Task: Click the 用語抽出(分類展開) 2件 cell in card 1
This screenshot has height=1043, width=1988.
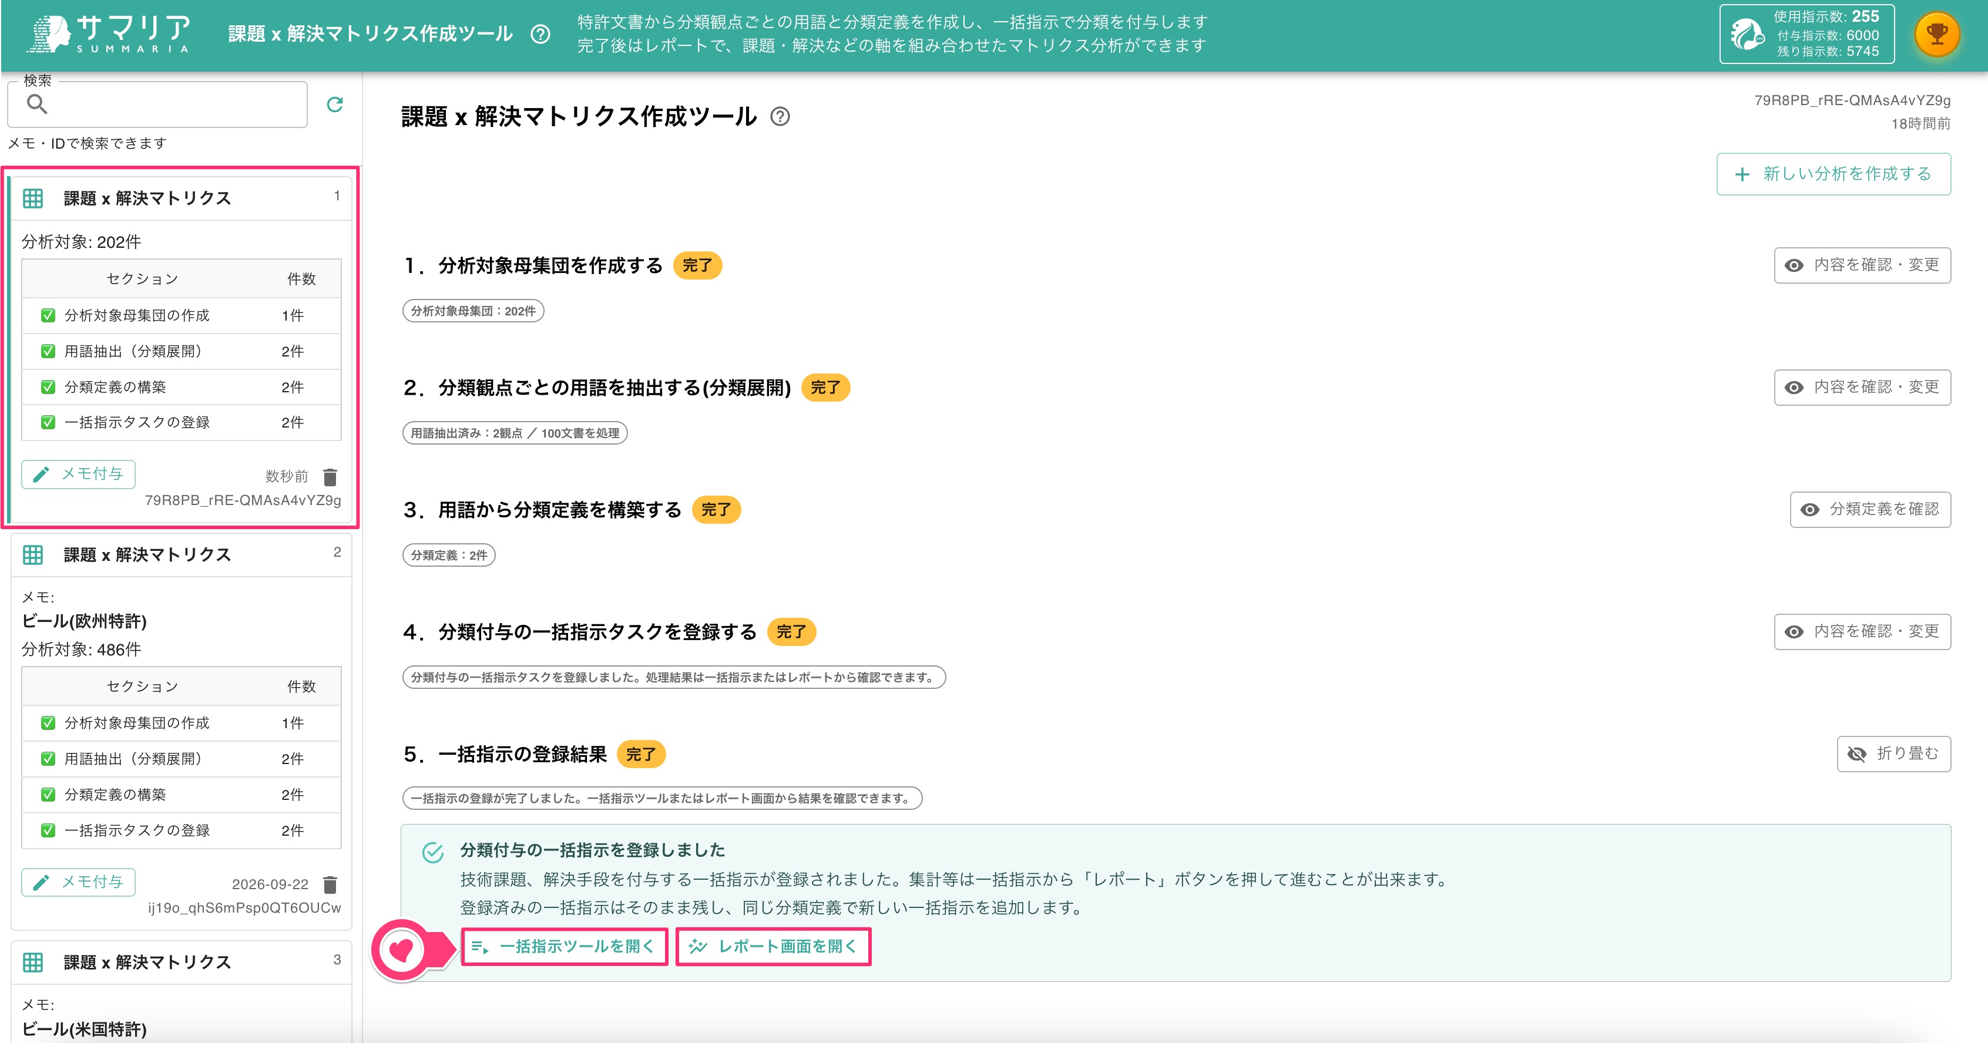Action: point(293,351)
